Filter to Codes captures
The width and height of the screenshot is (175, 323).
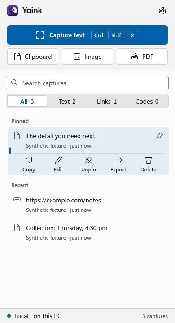(x=147, y=101)
